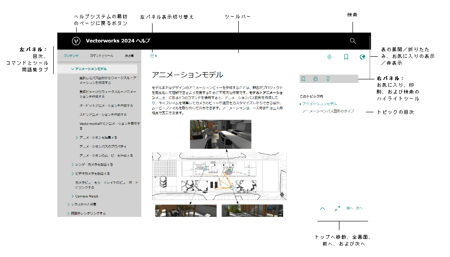Screen dimensions: 450x257
Task: Expand the ビデオカメラを配置する chevron
Action: pos(73,174)
